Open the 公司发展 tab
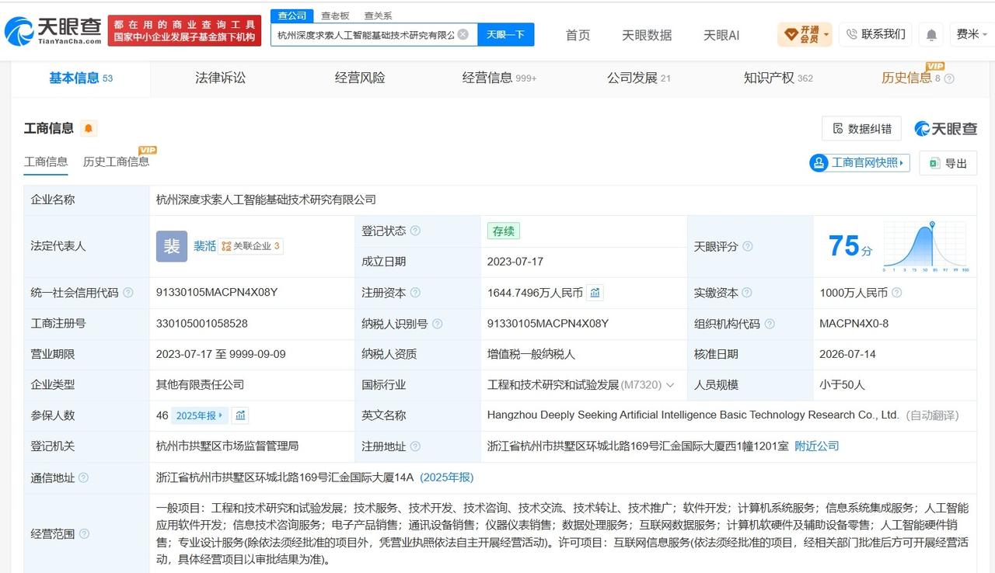The width and height of the screenshot is (995, 573). (x=638, y=78)
